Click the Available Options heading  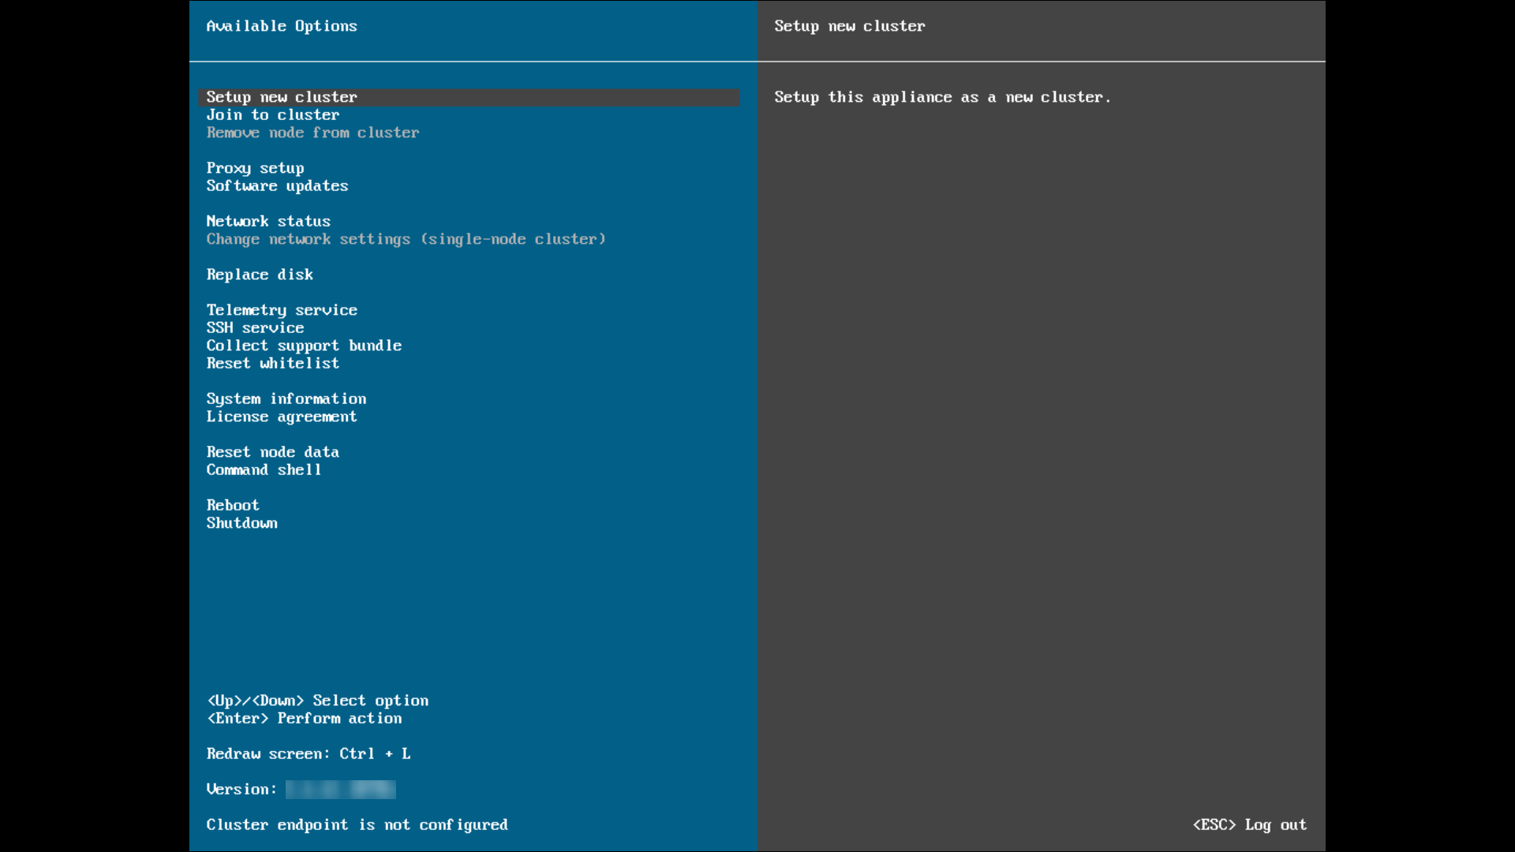coord(282,26)
